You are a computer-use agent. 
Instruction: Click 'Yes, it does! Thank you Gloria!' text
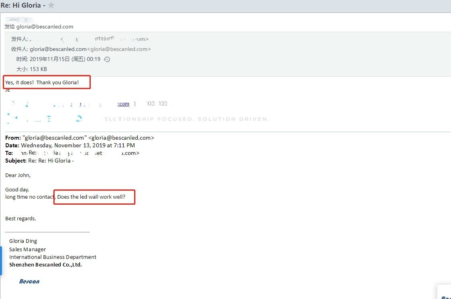pos(42,82)
